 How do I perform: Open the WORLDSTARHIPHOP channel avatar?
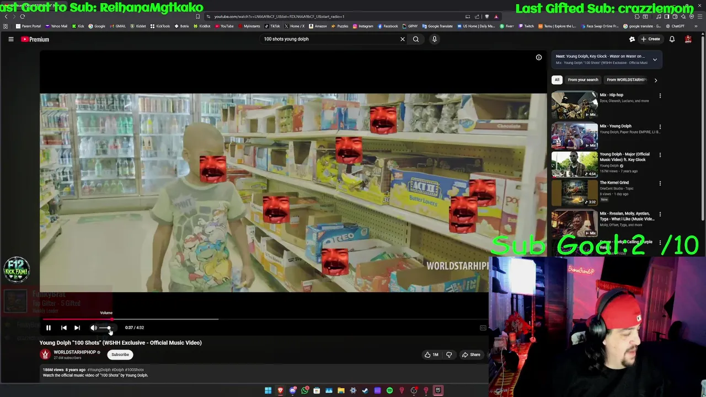pyautogui.click(x=45, y=355)
